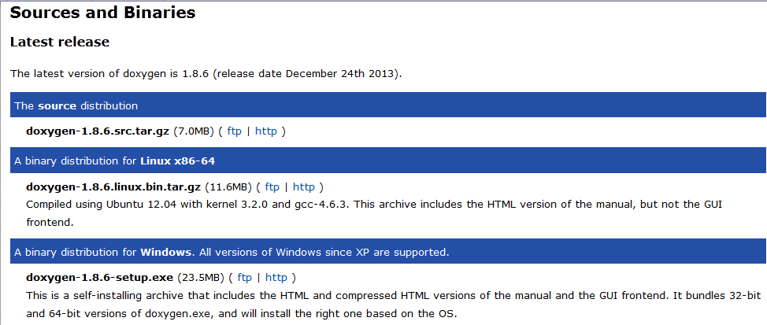767x325 pixels.
Task: Open the ftp link for the Linux binary
Action: (272, 187)
